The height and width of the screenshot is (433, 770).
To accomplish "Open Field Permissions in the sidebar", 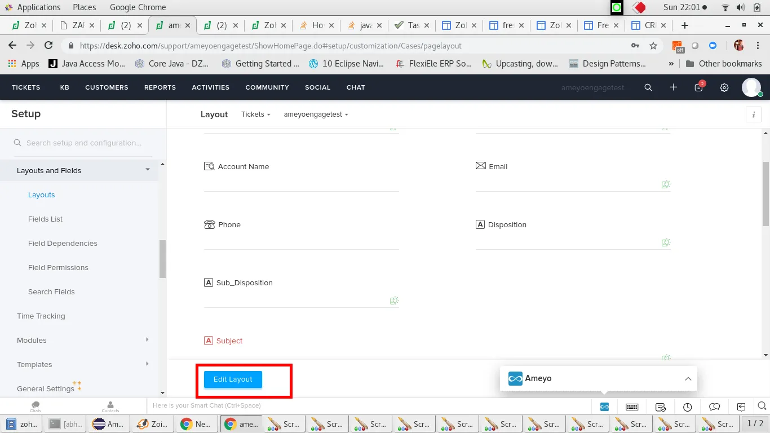I will [58, 267].
